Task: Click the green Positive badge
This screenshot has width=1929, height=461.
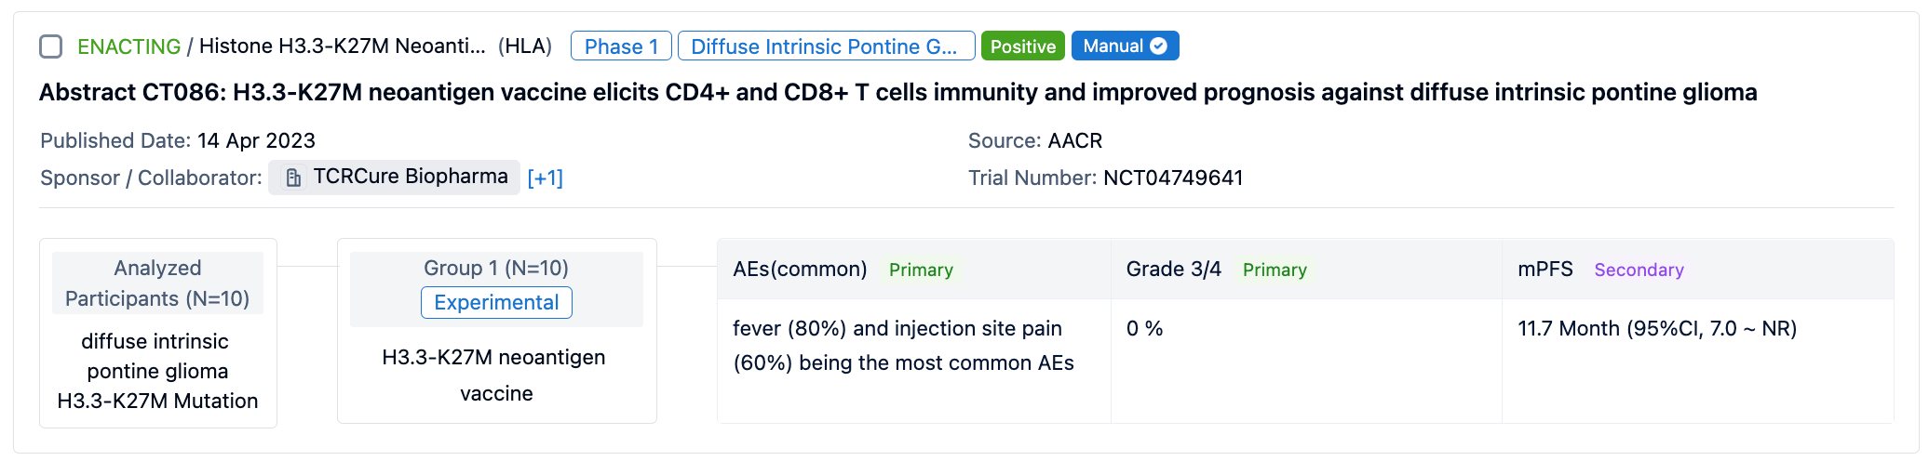Action: [1022, 46]
